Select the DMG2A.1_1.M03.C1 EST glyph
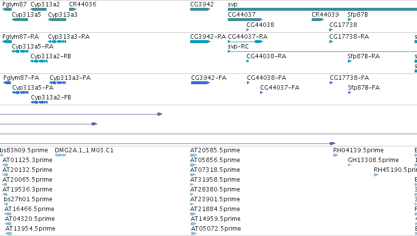 point(60,156)
